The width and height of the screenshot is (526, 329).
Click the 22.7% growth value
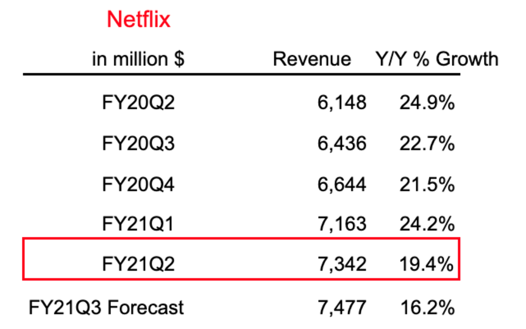[427, 144]
